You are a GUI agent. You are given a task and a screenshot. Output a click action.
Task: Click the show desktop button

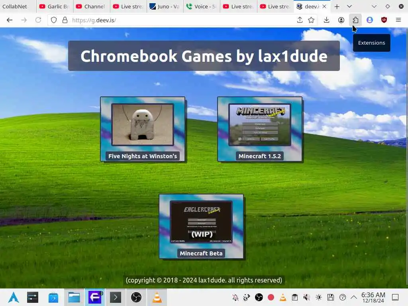pyautogui.click(x=395, y=297)
